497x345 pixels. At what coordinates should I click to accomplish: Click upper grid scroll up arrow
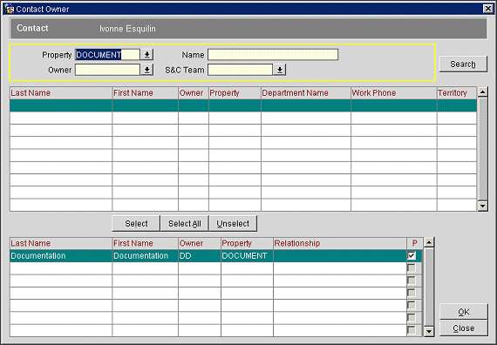point(483,92)
